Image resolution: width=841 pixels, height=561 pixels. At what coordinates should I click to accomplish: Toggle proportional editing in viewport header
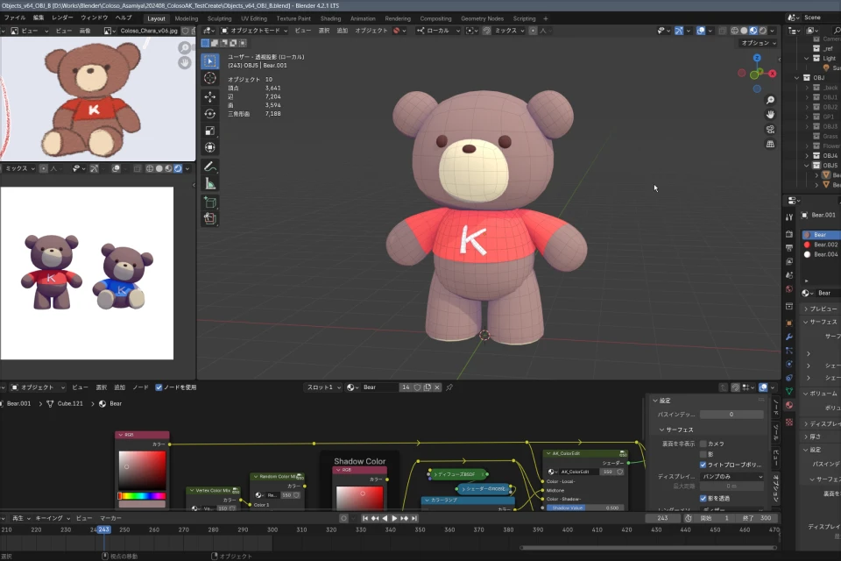click(x=533, y=31)
